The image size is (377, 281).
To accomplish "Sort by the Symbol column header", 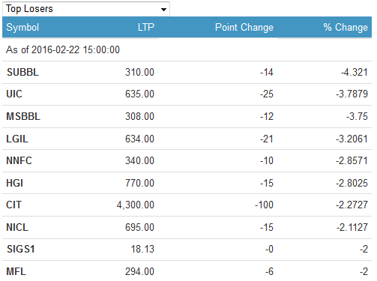I will (22, 27).
